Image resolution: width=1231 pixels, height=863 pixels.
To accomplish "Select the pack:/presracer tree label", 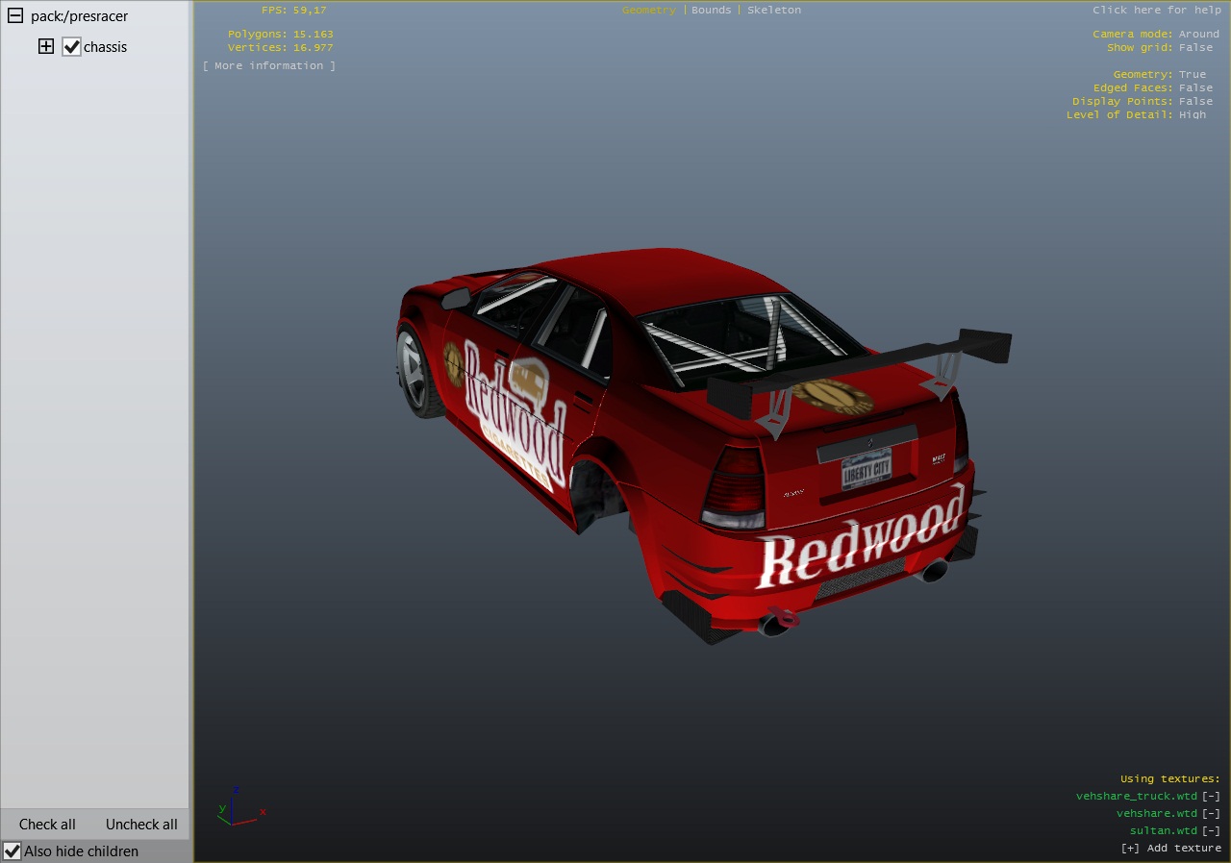I will tap(79, 16).
